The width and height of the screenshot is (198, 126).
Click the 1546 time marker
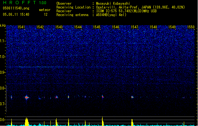[x=116, y=27]
